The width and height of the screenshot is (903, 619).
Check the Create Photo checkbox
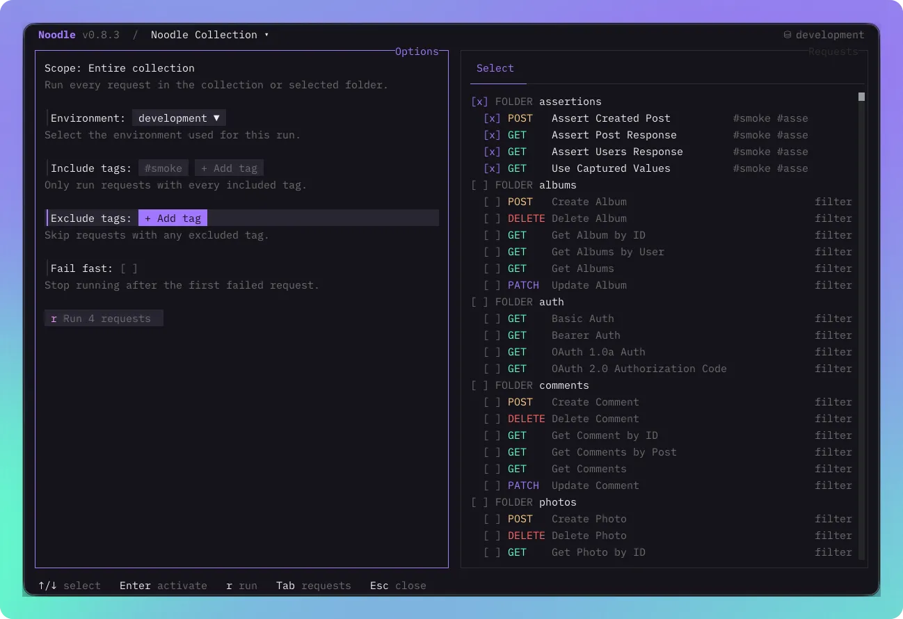(493, 519)
